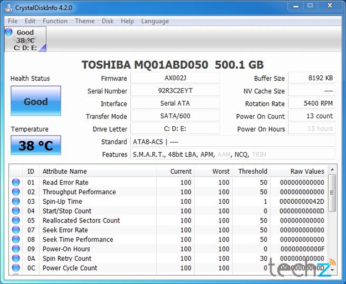346x284 pixels.
Task: Minimize the CrystalDiskInfo window
Action: click(296, 6)
